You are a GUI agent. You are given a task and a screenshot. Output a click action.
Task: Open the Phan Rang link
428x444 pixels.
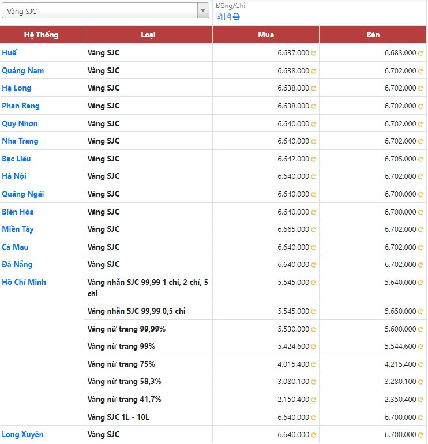click(20, 106)
